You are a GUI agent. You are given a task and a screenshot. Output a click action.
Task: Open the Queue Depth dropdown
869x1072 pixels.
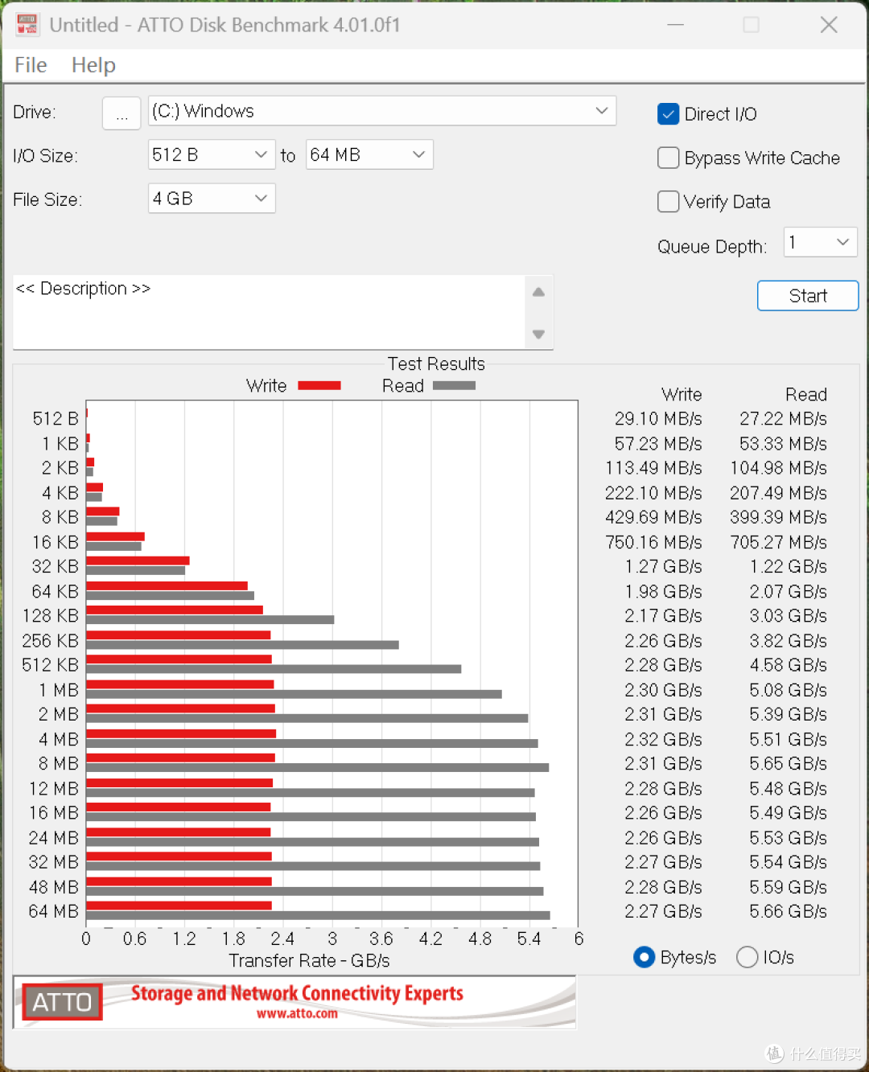pyautogui.click(x=820, y=242)
